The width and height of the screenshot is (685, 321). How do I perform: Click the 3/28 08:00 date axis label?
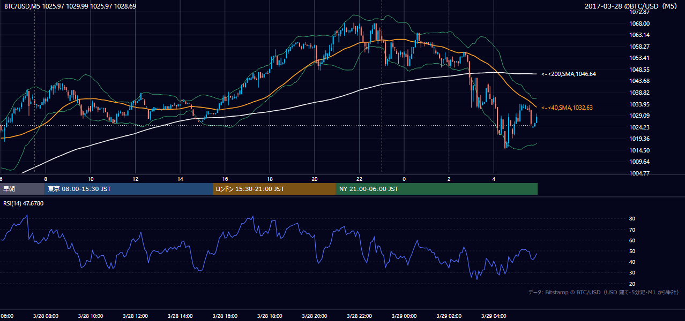click(x=44, y=316)
